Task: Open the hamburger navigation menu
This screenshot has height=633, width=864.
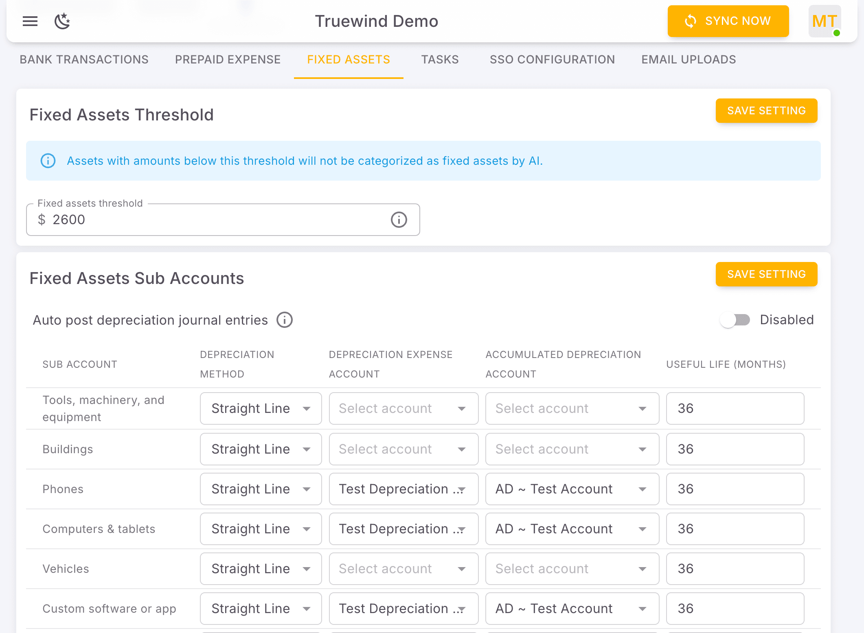Action: tap(30, 21)
